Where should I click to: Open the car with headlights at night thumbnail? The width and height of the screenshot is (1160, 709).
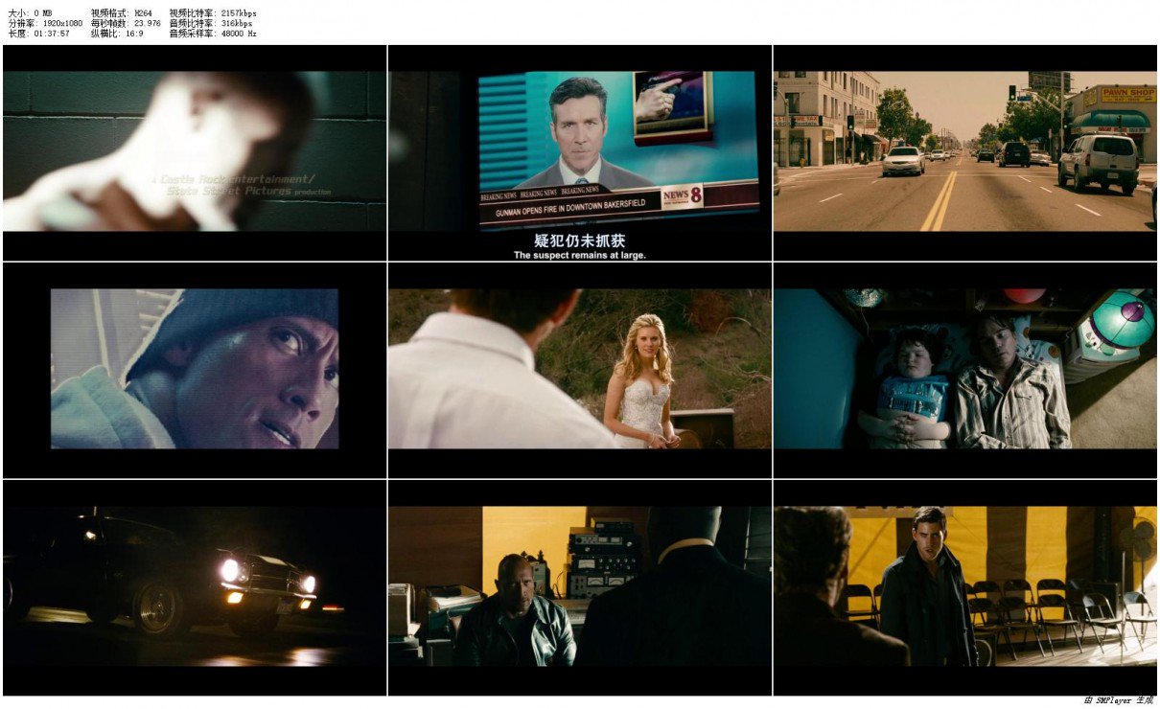(x=195, y=587)
